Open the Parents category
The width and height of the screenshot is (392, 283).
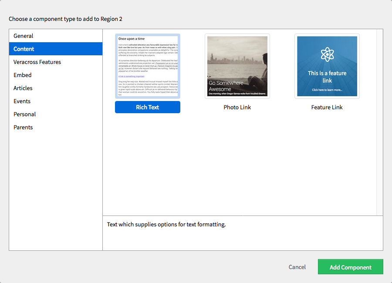pyautogui.click(x=55, y=127)
